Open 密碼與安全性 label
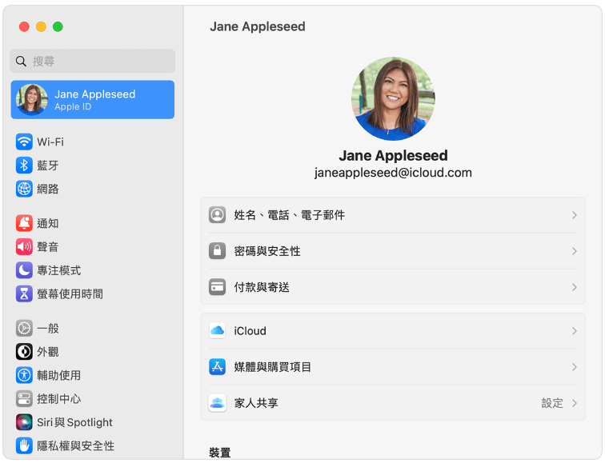The height and width of the screenshot is (463, 605). (267, 251)
